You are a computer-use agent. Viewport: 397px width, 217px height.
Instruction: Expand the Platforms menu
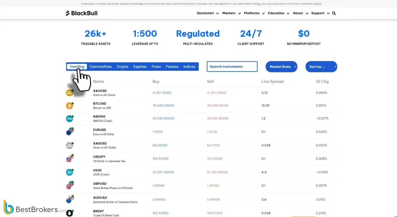pos(254,13)
